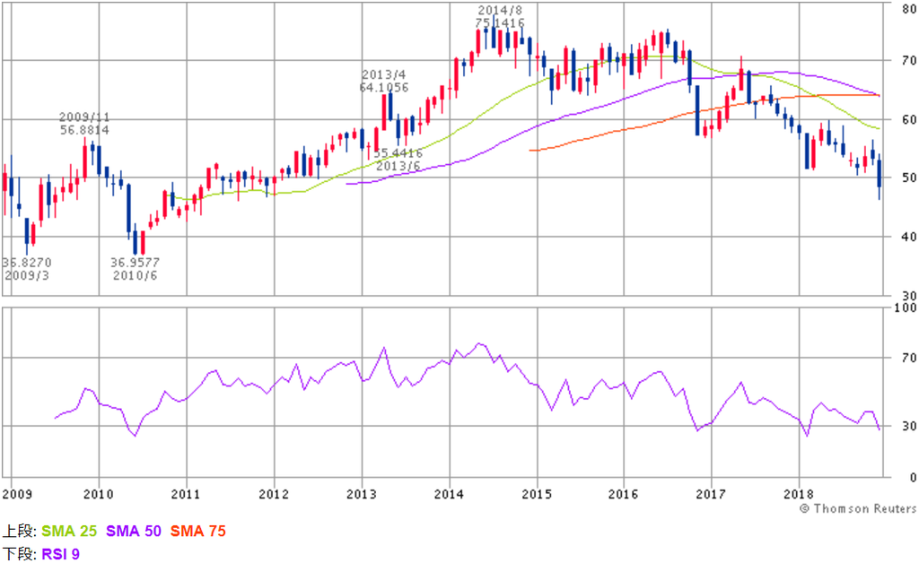Image resolution: width=919 pixels, height=563 pixels.
Task: Click the Thomson Reuters copyright text
Action: (858, 509)
